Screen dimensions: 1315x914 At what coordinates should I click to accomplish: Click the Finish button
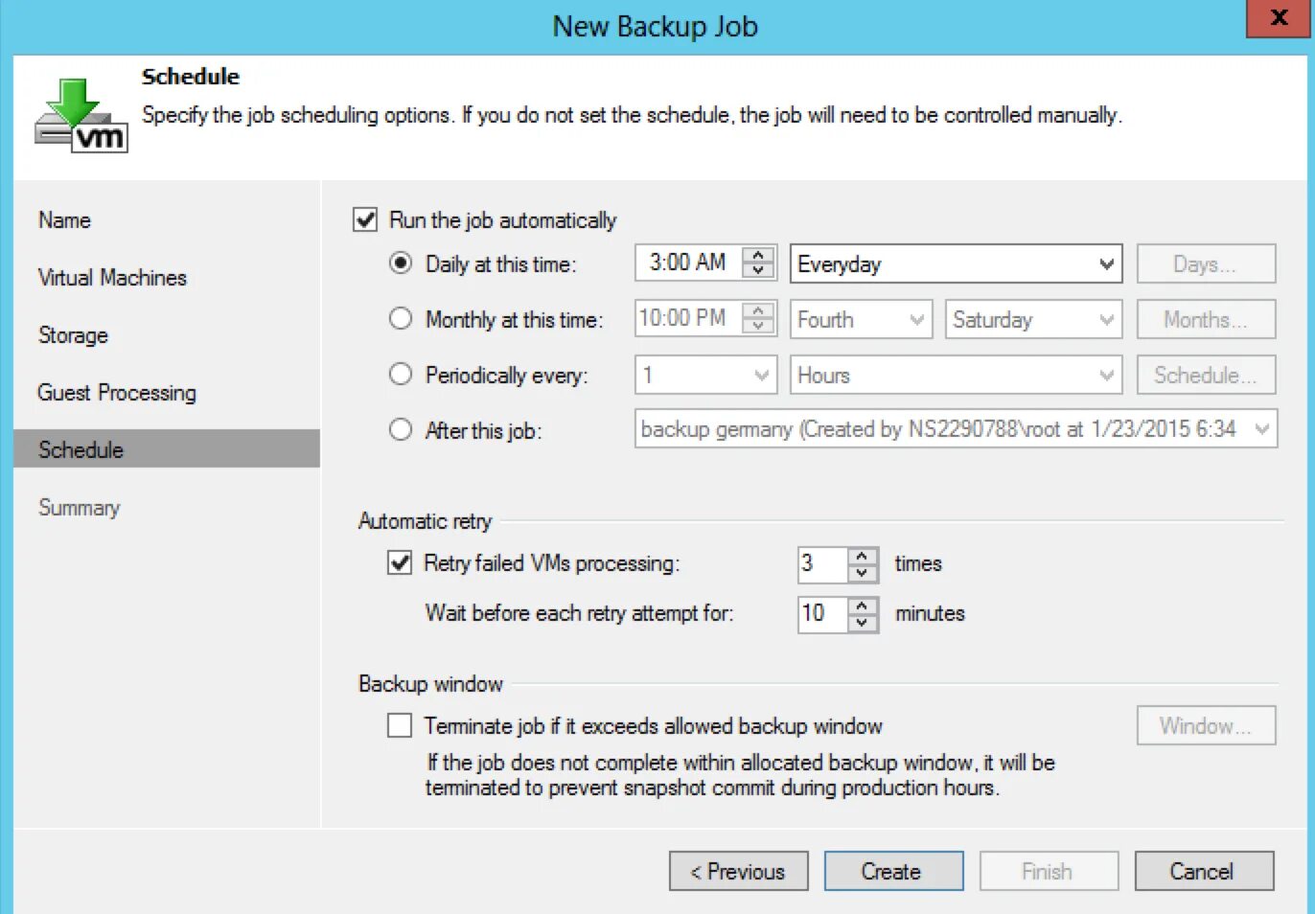[1049, 871]
